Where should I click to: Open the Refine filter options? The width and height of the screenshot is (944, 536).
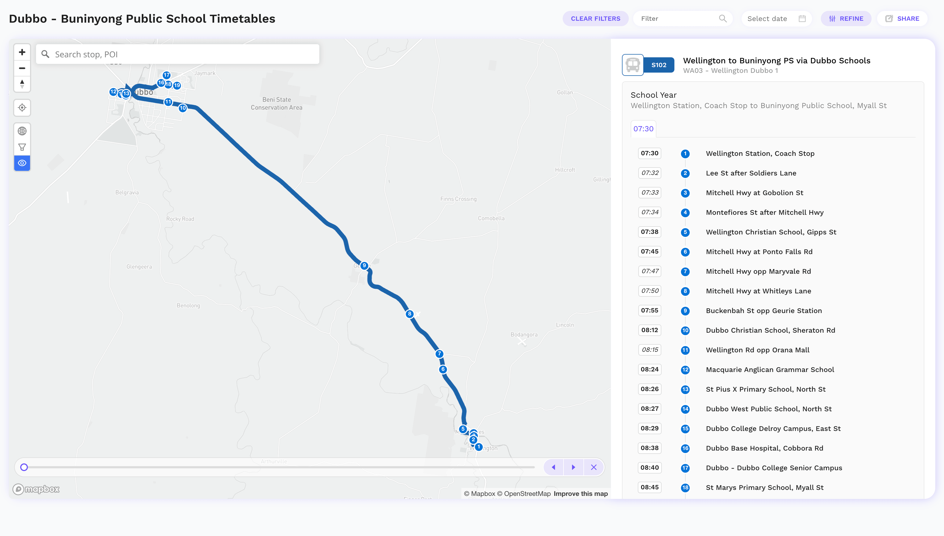846,18
